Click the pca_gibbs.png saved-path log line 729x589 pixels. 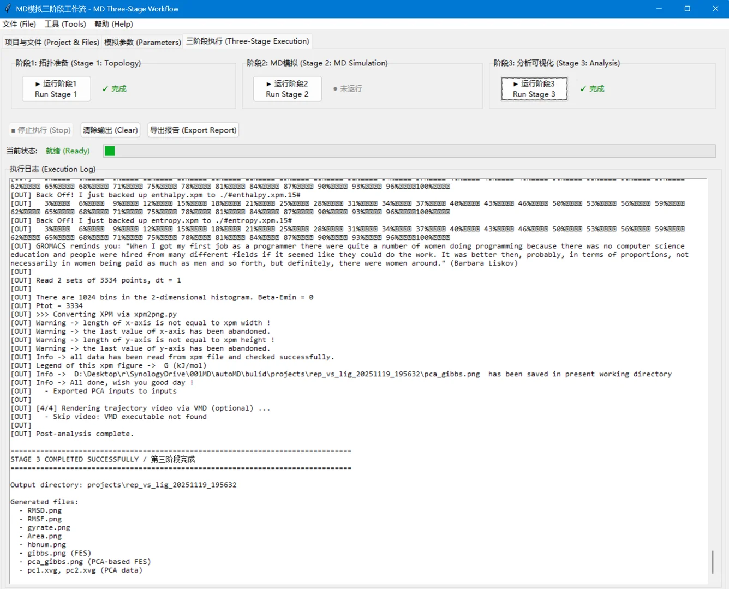pos(341,374)
